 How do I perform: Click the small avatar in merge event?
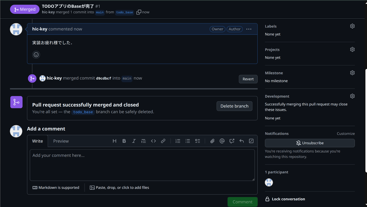(x=42, y=78)
